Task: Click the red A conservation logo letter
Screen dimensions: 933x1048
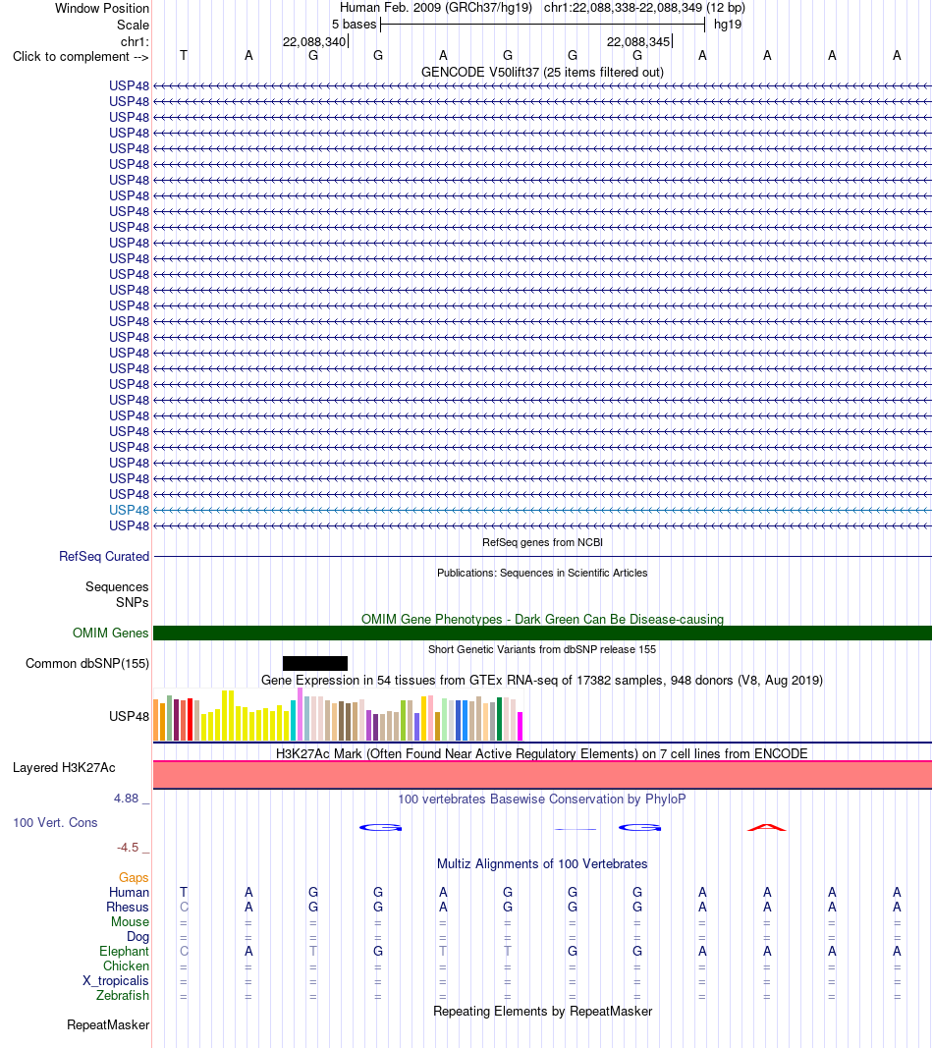Action: (767, 828)
